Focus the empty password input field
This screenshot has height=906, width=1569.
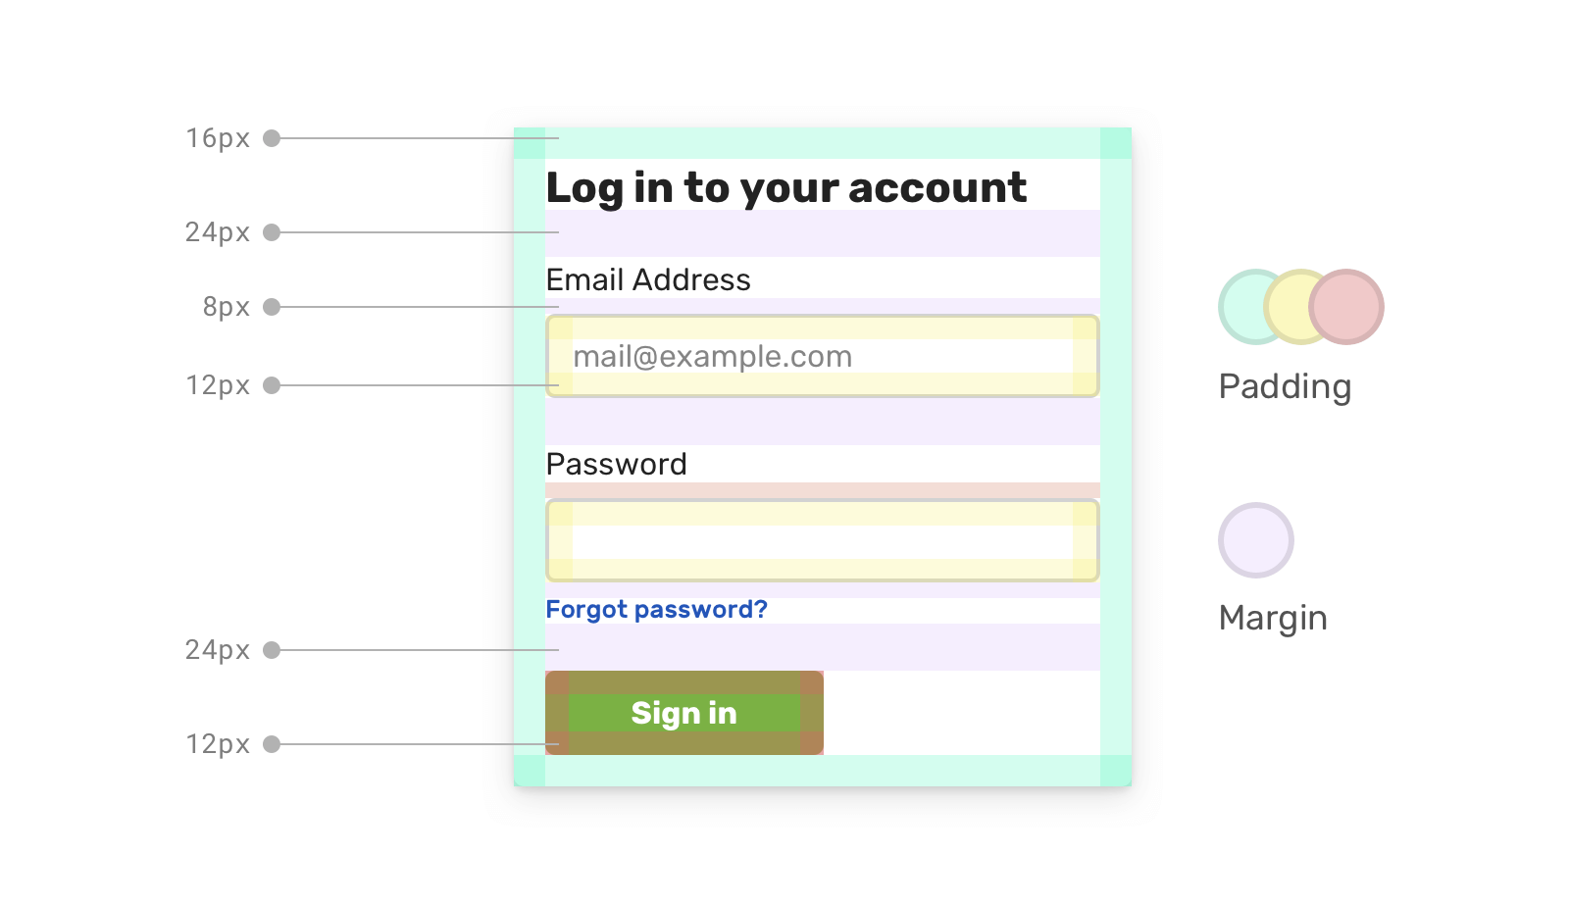(x=822, y=540)
